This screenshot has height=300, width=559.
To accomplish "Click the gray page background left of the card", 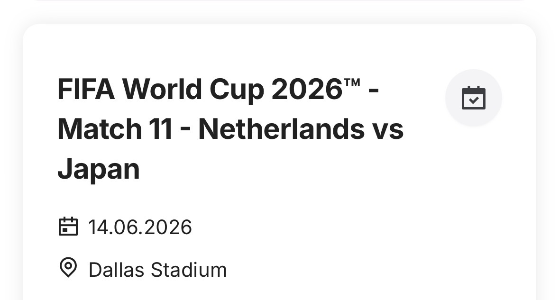I will pyautogui.click(x=10, y=166).
